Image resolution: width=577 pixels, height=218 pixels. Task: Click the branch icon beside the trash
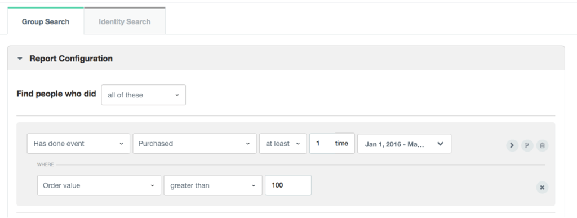click(527, 145)
